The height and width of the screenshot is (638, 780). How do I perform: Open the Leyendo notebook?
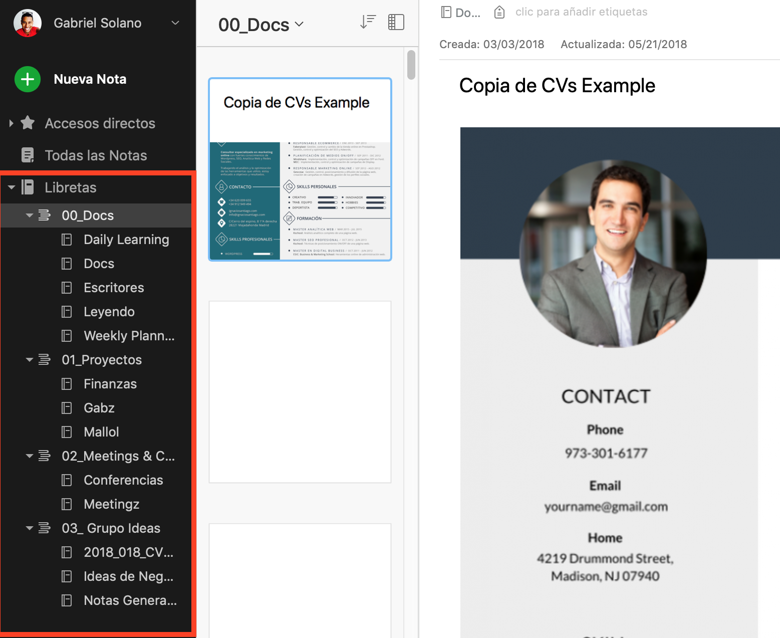[109, 312]
